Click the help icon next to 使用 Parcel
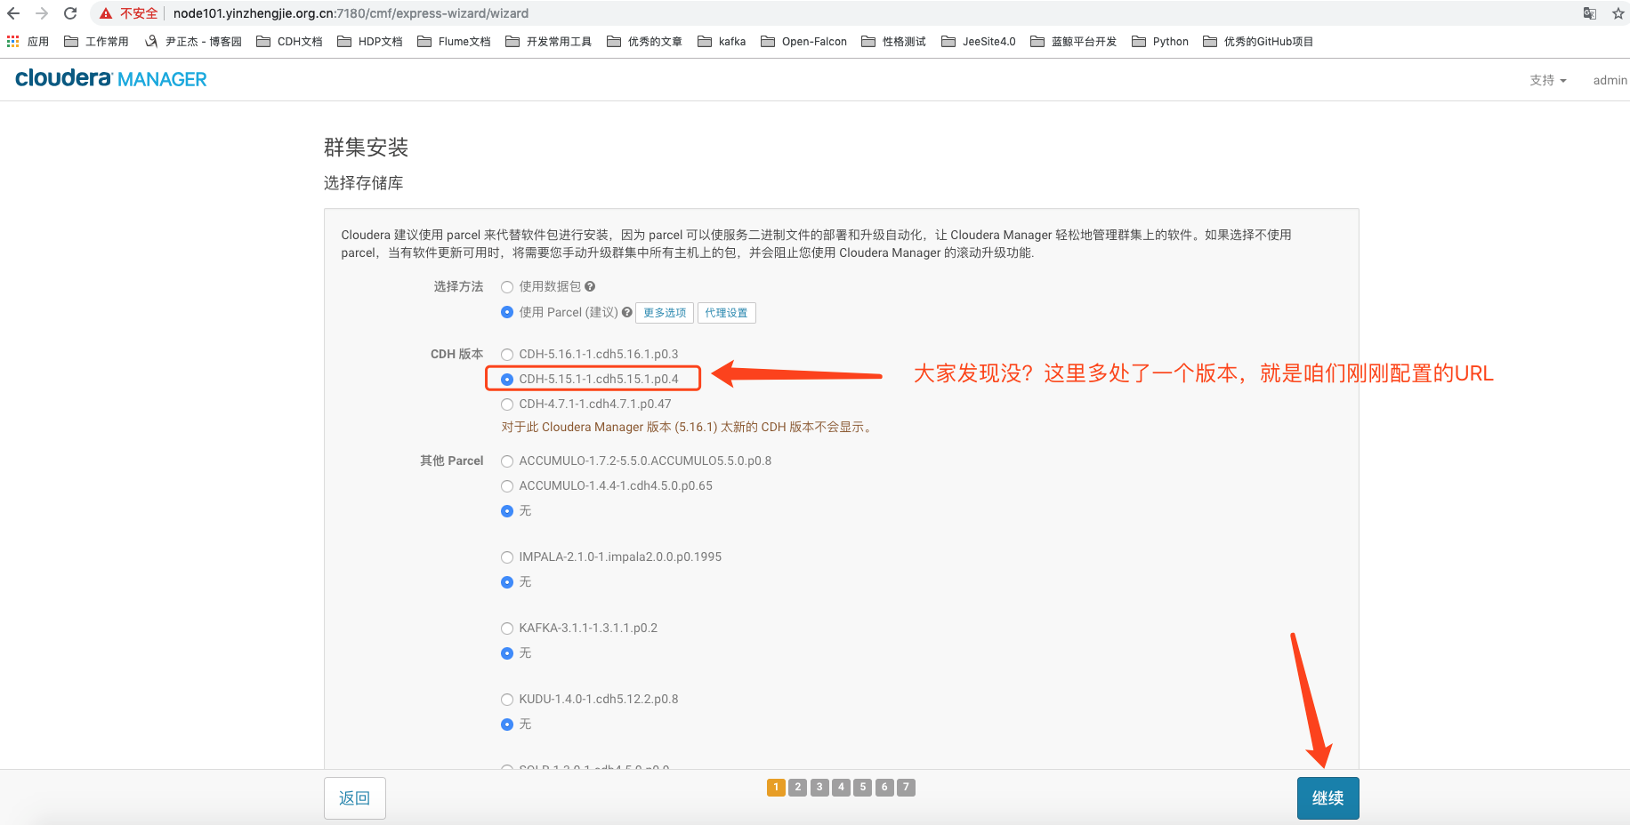The image size is (1630, 825). [x=627, y=312]
